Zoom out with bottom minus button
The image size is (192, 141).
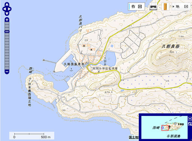(x=7, y=72)
